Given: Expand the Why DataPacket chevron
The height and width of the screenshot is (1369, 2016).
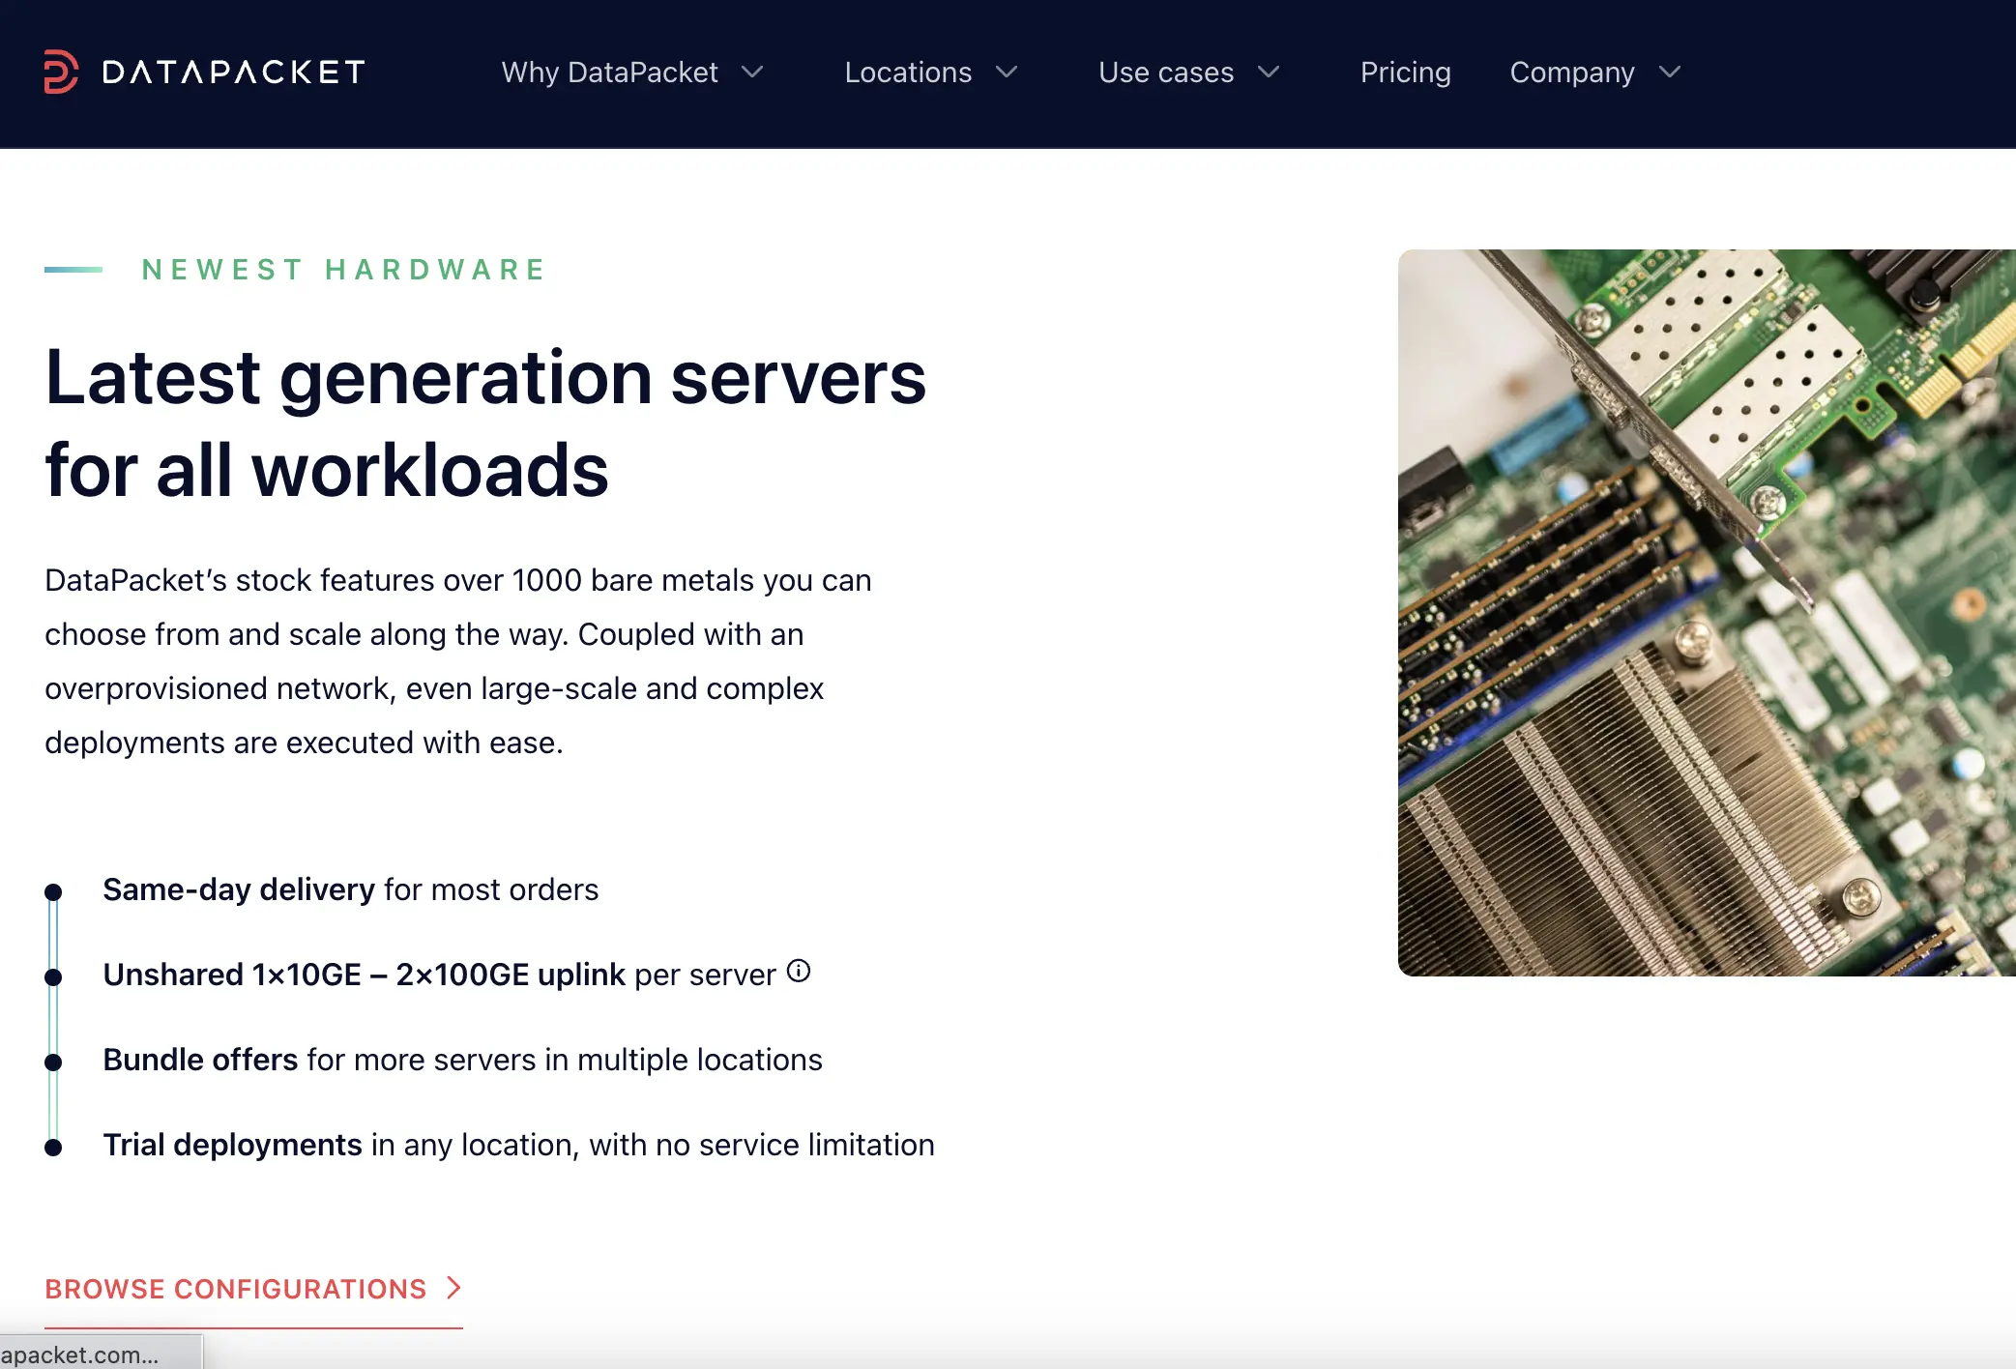Looking at the screenshot, I should 752,73.
